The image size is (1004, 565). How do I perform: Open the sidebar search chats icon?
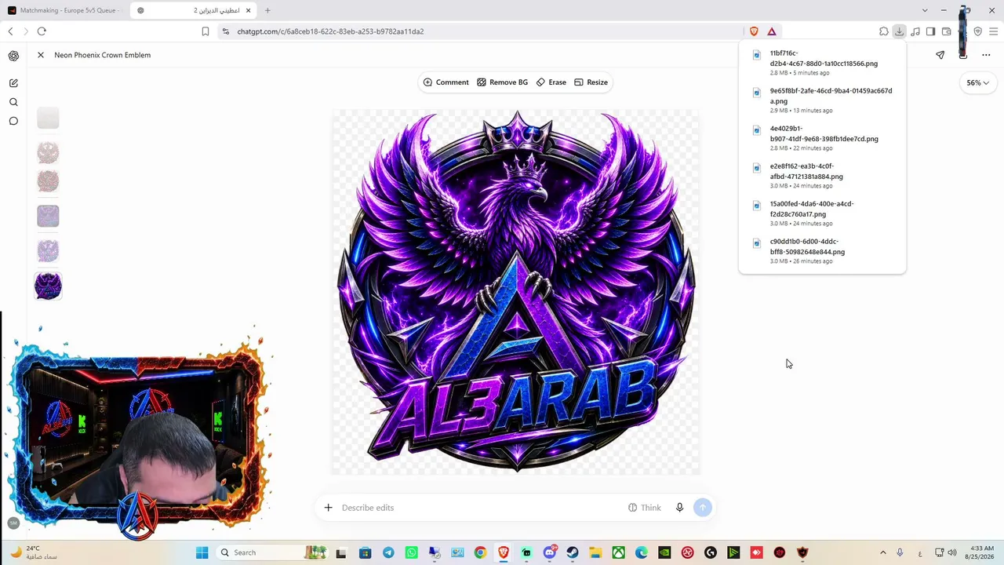tap(13, 102)
